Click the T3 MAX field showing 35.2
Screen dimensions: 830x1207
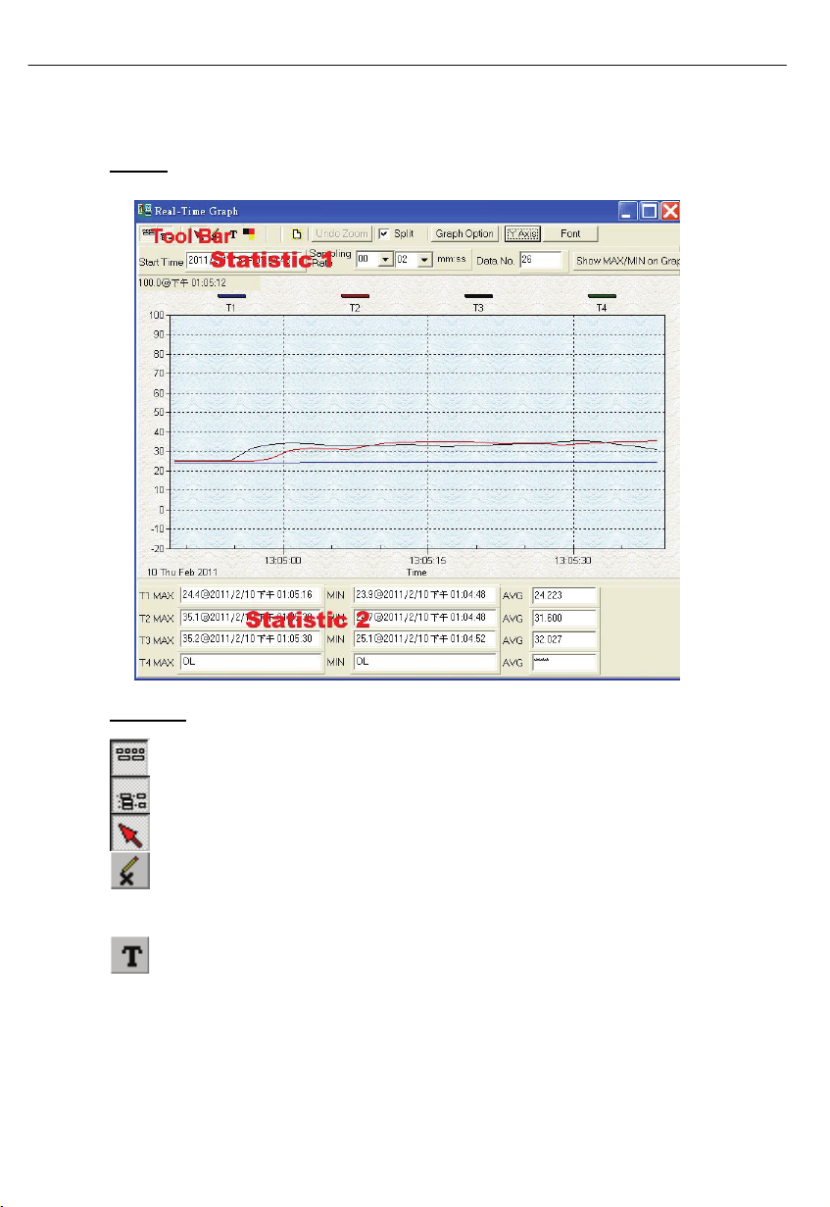pyautogui.click(x=251, y=639)
